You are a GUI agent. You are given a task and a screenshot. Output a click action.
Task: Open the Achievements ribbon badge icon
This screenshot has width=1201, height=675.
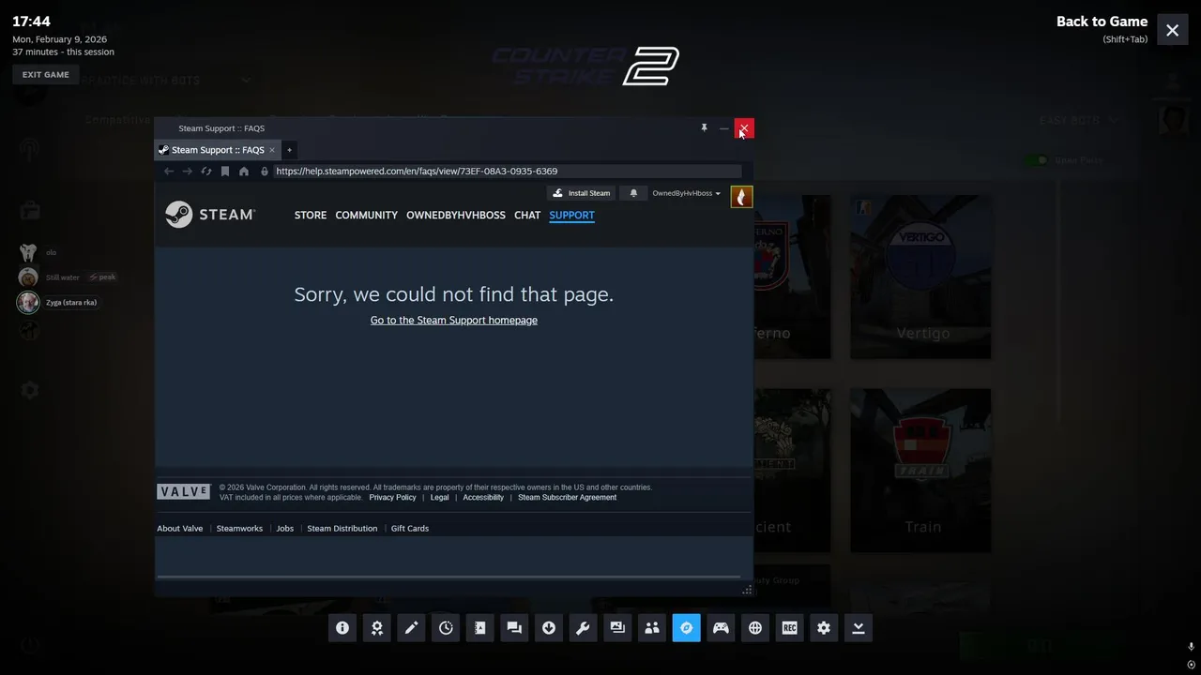click(377, 628)
